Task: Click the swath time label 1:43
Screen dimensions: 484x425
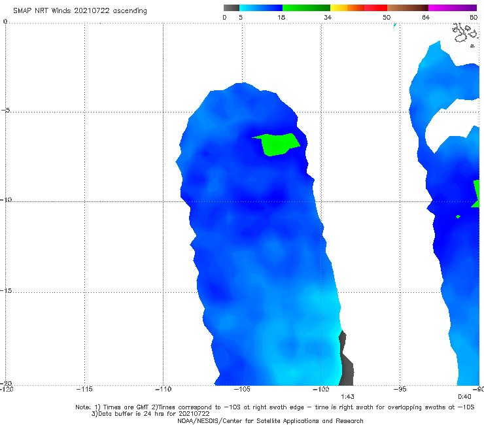Action: coord(347,397)
